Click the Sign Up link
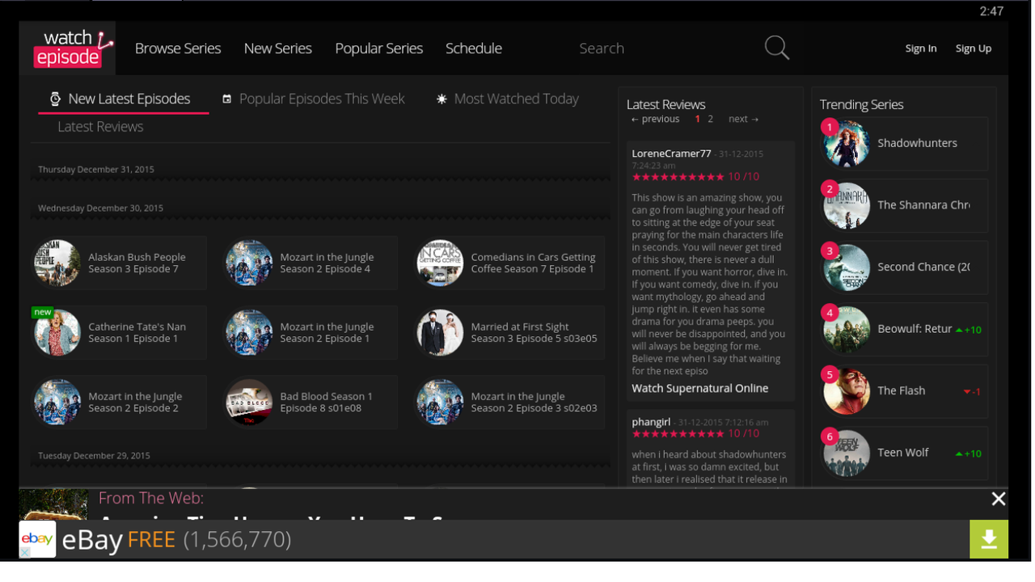 click(x=973, y=48)
